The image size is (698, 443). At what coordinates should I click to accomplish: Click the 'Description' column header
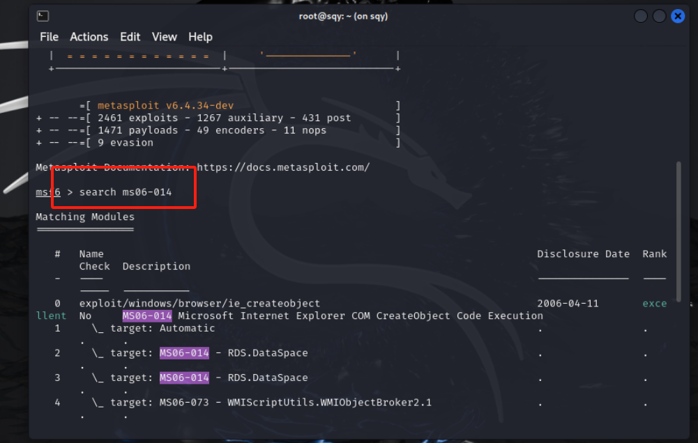click(x=156, y=266)
